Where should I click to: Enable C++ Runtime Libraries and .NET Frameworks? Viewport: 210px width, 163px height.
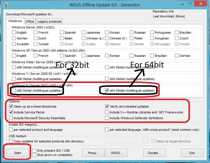[x=107, y=112]
